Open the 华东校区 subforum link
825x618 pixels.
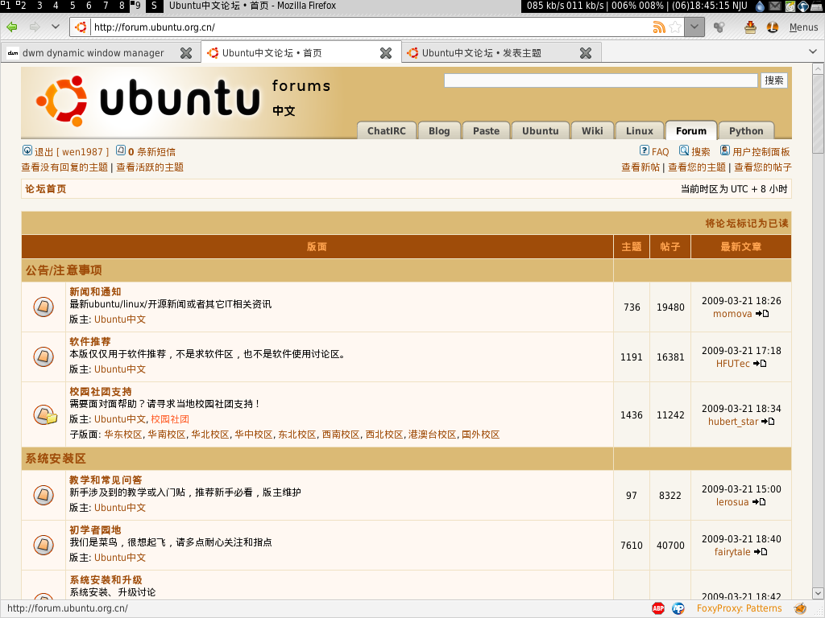123,435
